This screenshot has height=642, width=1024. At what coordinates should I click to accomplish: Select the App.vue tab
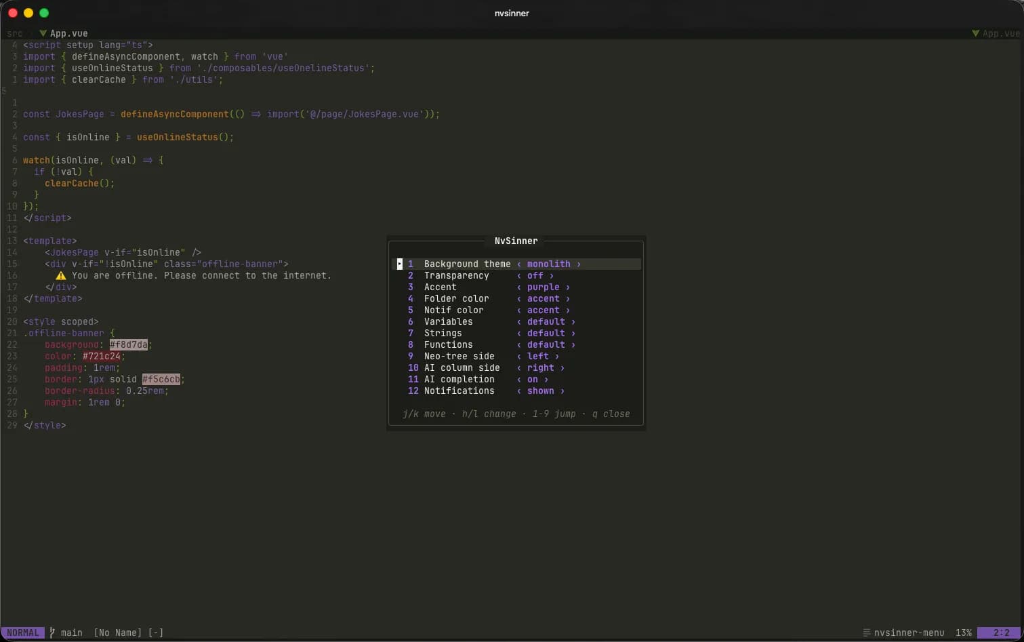coord(64,33)
